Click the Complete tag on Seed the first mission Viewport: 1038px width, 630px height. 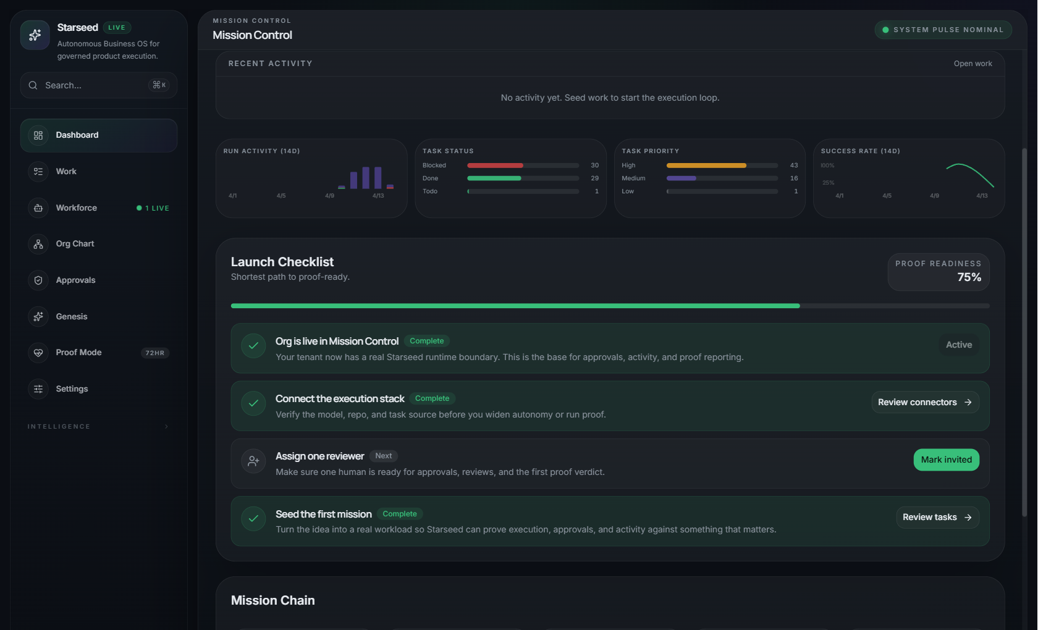click(x=400, y=514)
